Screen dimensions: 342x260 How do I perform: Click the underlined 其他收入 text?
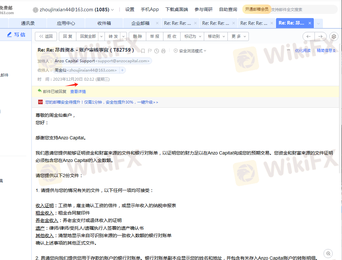45,235
